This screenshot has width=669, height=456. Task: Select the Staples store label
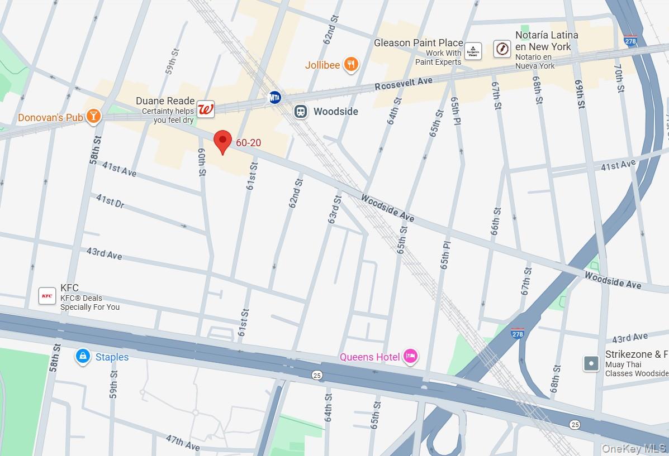[112, 357]
